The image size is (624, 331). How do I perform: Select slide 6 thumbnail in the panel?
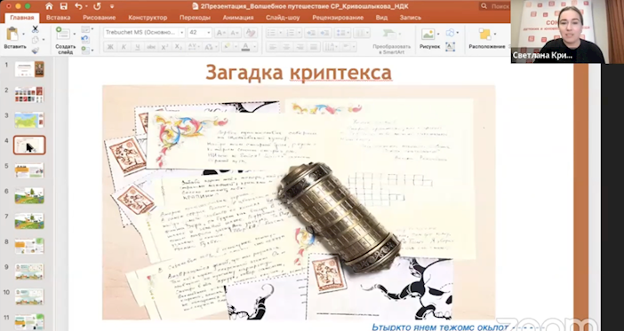(29, 196)
